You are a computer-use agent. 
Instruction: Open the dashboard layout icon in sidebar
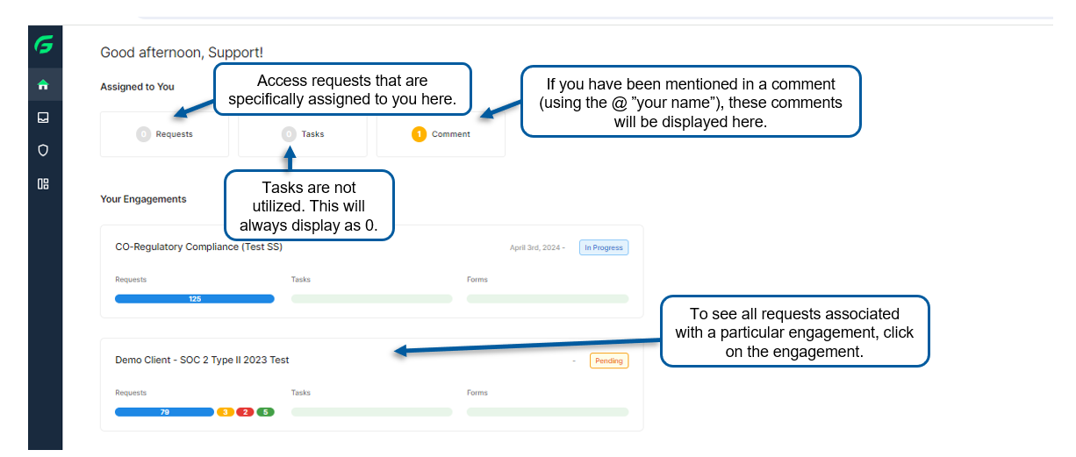pos(43,183)
